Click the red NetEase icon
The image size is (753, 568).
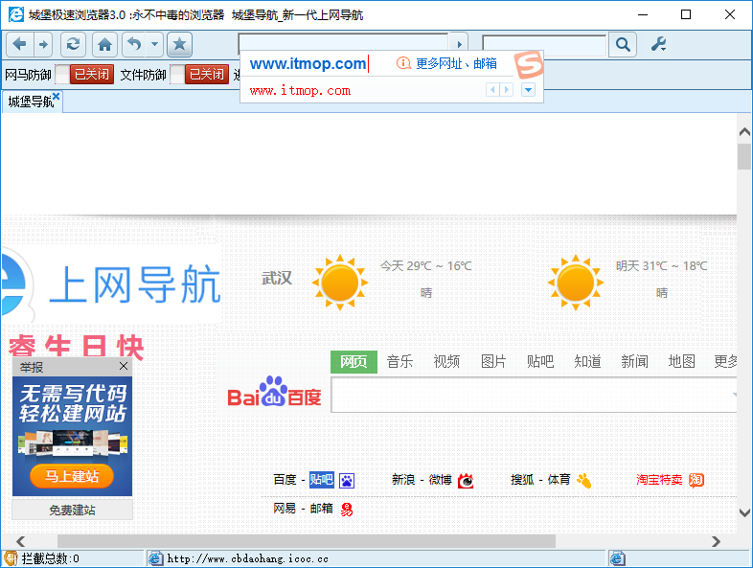(x=347, y=510)
